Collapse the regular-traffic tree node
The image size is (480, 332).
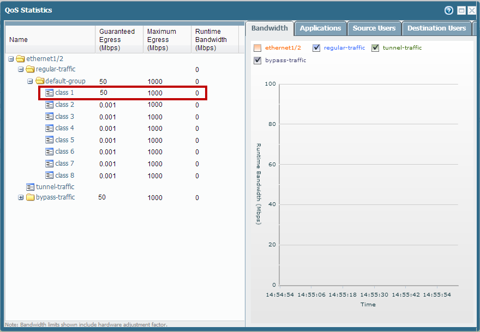point(21,69)
